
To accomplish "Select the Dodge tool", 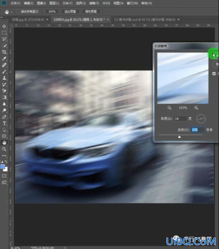I will pos(4,110).
